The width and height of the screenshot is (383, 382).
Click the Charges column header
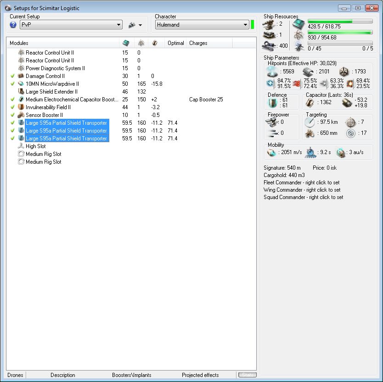pyautogui.click(x=209, y=43)
